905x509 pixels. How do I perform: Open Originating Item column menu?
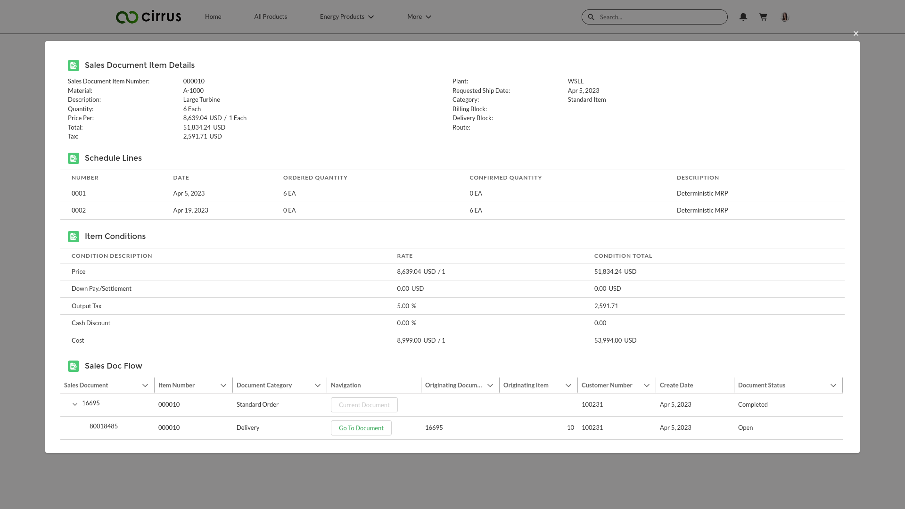(568, 386)
